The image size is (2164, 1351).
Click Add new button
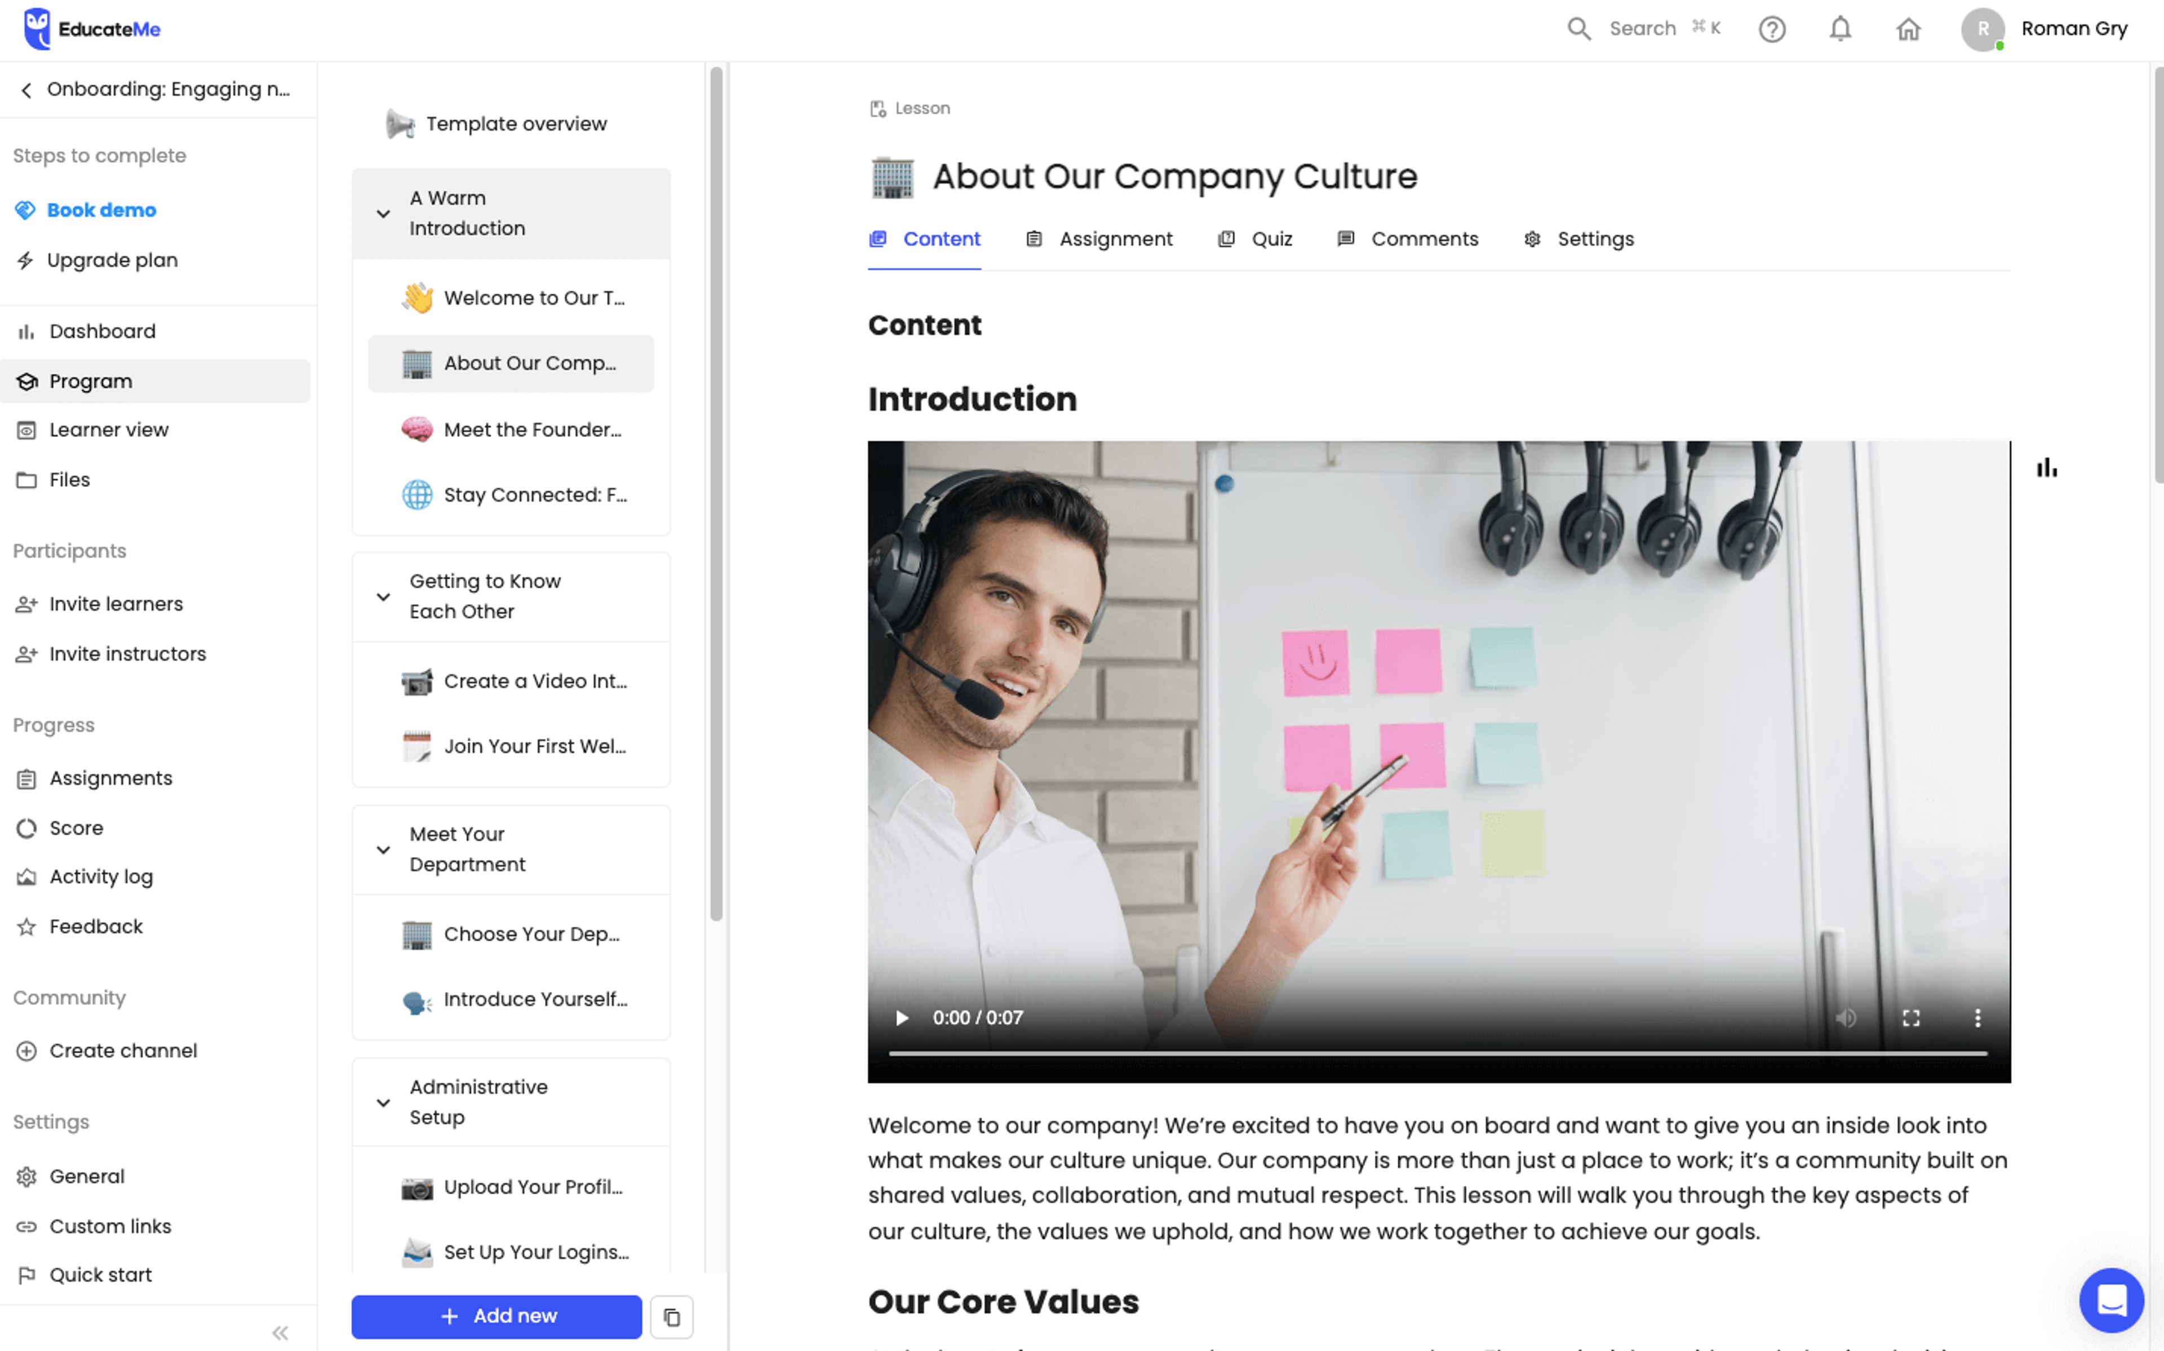point(496,1316)
